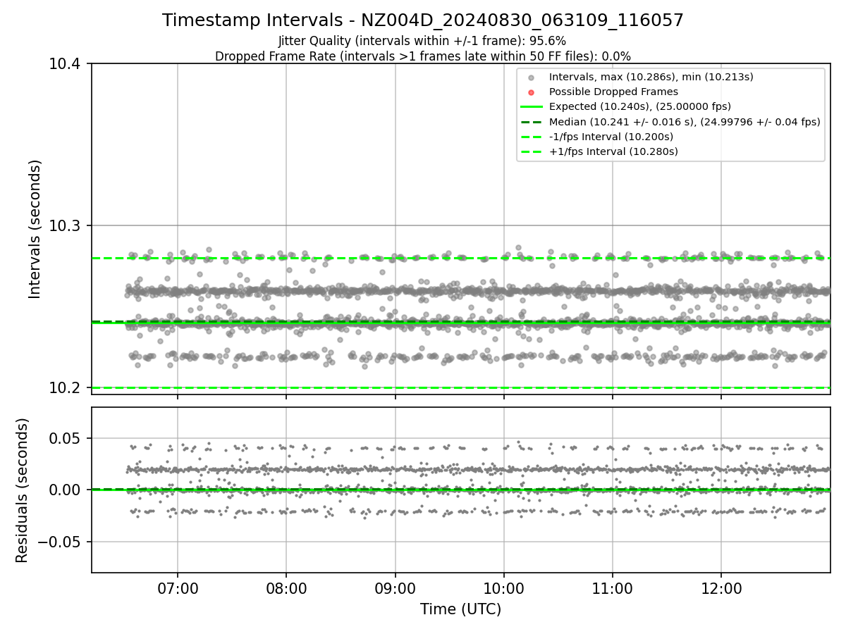
Task: Click the "Jitter Quality" subtitle showing 95.6%
Action: [x=422, y=41]
